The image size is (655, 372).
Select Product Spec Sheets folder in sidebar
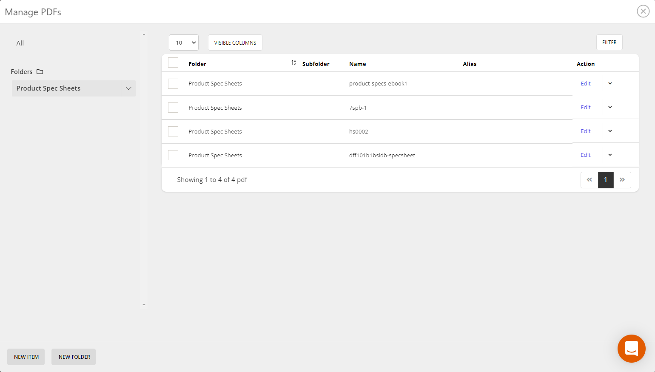[48, 88]
